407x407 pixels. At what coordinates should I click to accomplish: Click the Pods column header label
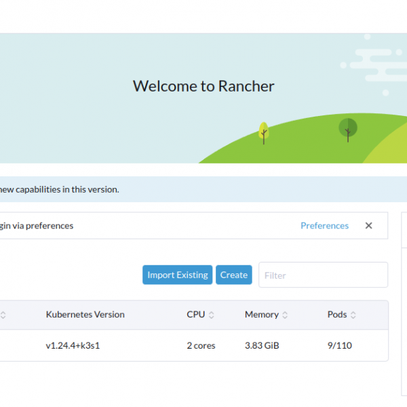point(336,315)
